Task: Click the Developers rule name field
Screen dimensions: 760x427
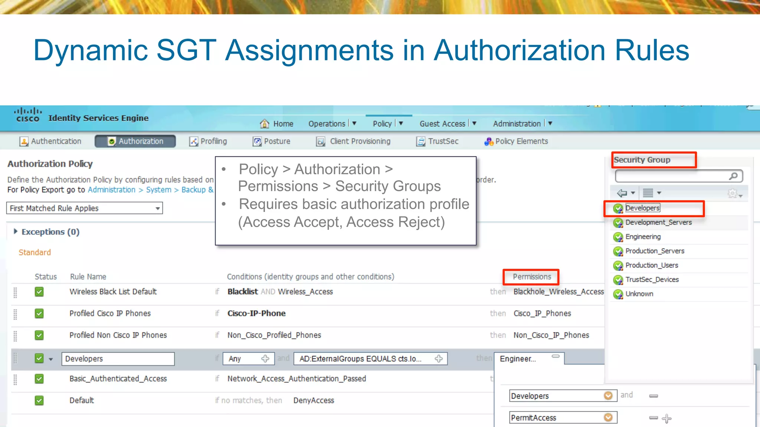Action: click(x=118, y=358)
